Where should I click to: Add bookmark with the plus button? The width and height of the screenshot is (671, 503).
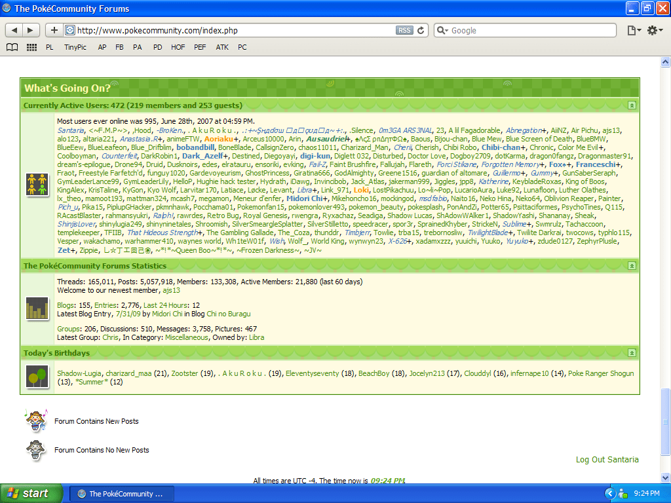(x=54, y=30)
